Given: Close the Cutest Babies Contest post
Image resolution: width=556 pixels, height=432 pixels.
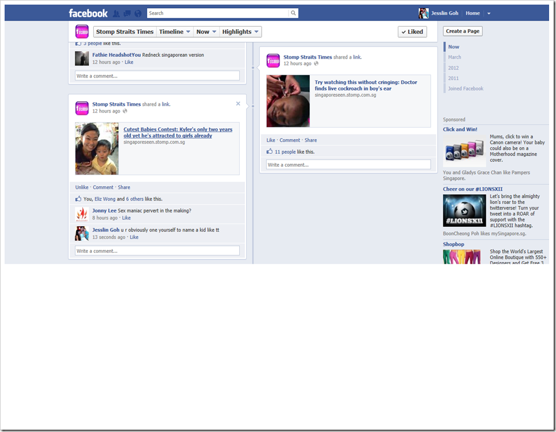Looking at the screenshot, I should (x=238, y=103).
